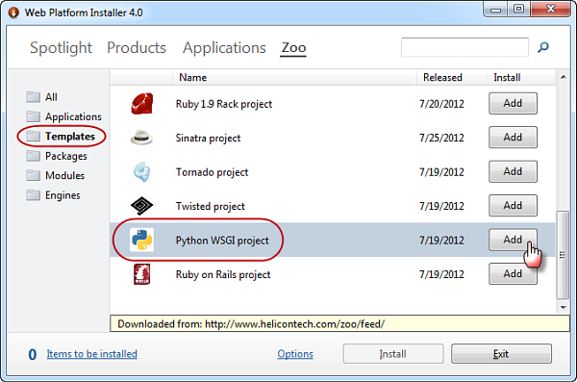This screenshot has height=382, width=577.
Task: Click the Engines folder icon
Action: [x=33, y=195]
